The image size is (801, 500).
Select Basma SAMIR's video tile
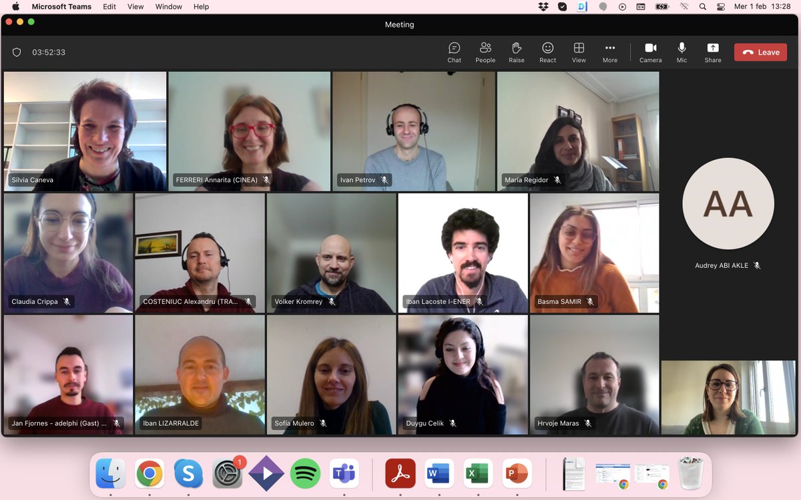[x=595, y=253]
